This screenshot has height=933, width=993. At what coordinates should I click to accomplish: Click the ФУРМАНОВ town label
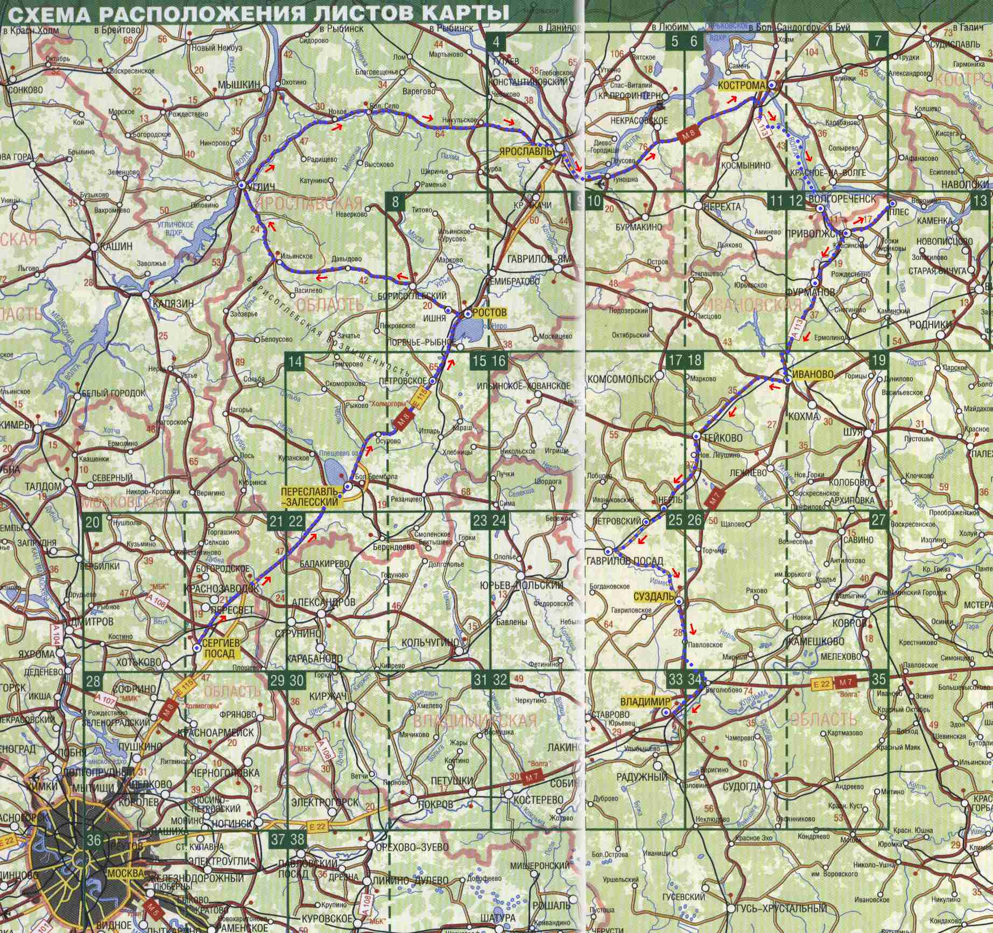point(812,292)
